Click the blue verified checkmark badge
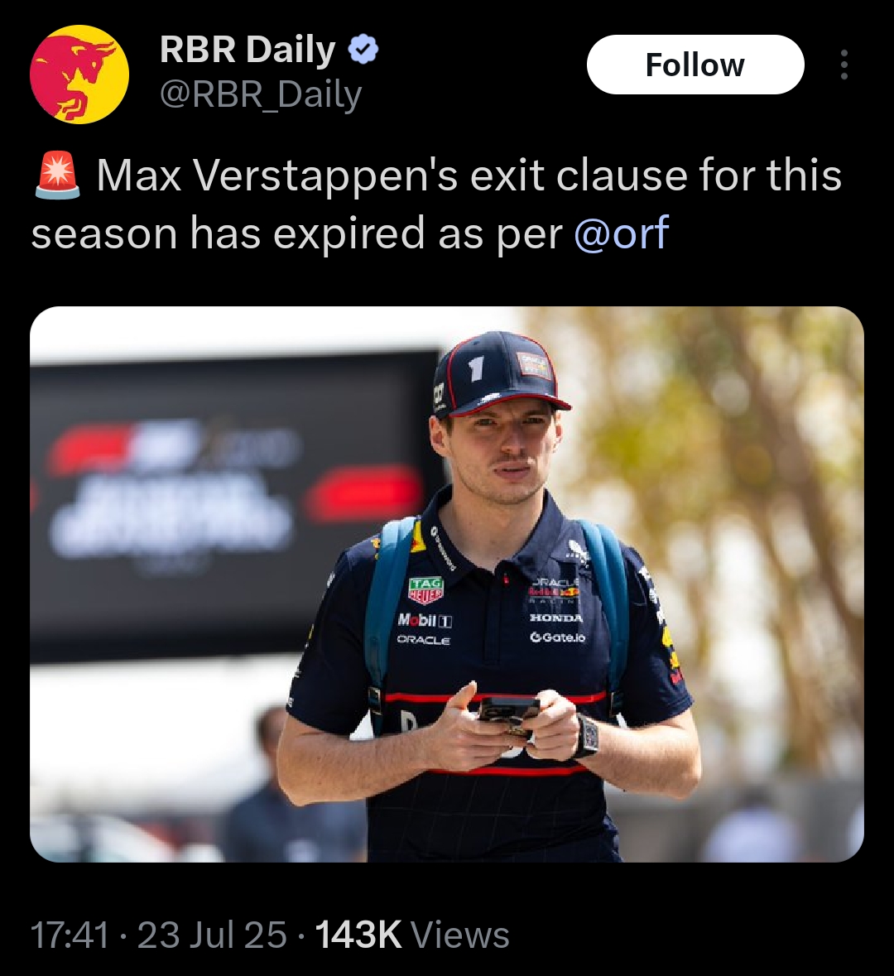 (x=363, y=49)
